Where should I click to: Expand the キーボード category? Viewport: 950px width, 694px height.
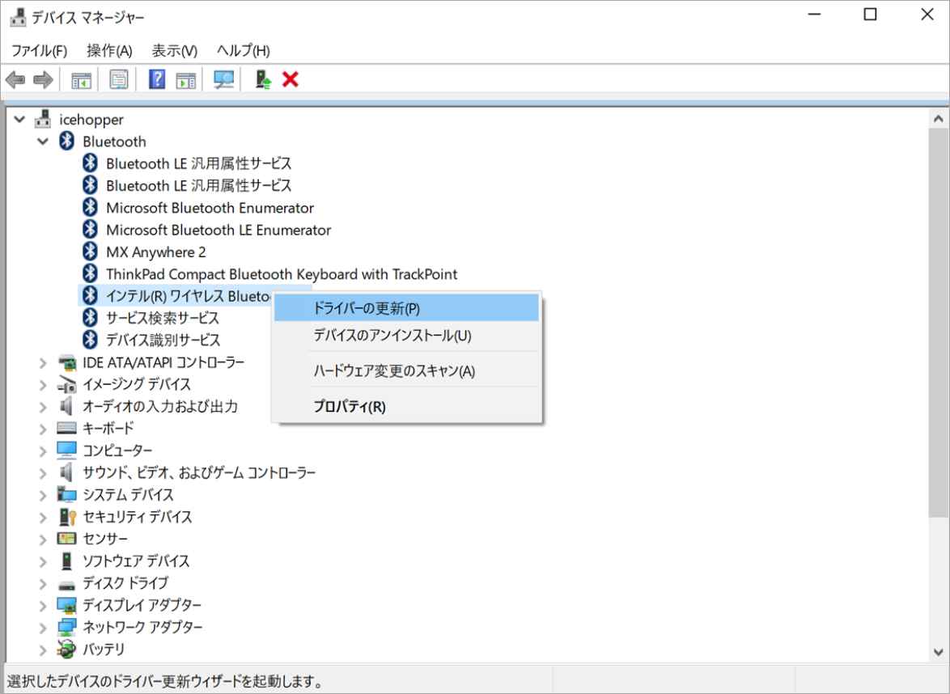coord(43,428)
